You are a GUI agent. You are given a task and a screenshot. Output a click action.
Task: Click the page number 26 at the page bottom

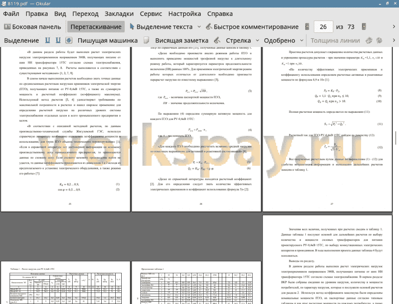point(201,204)
